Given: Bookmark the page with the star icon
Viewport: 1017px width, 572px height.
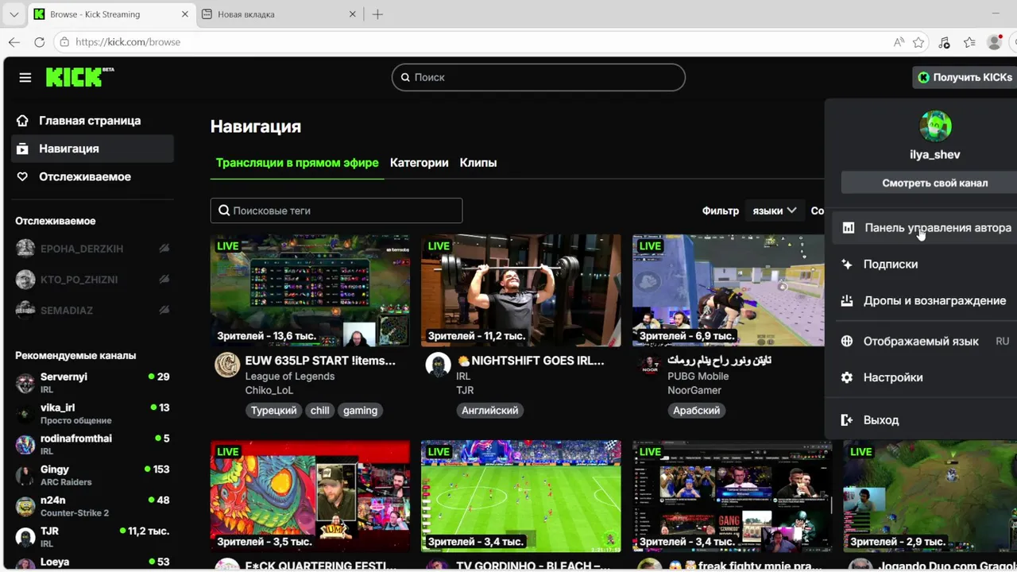Looking at the screenshot, I should [x=918, y=42].
